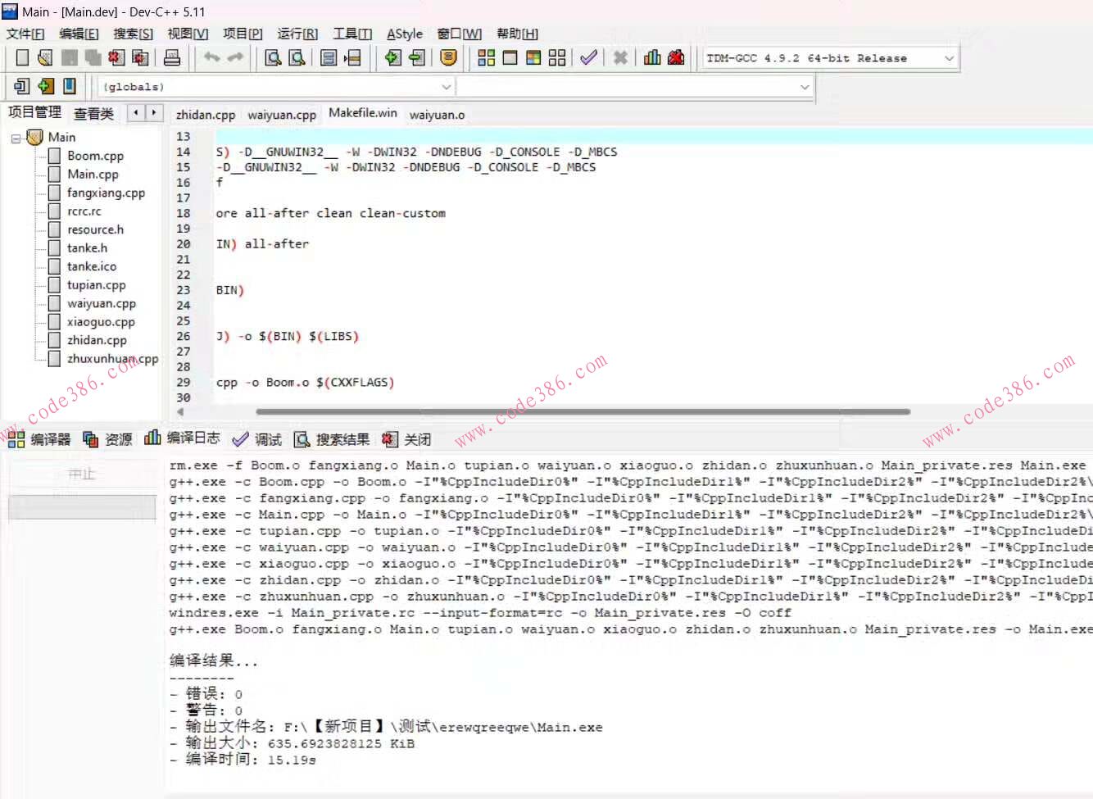Open the 帮助[H] menu

pos(517,34)
